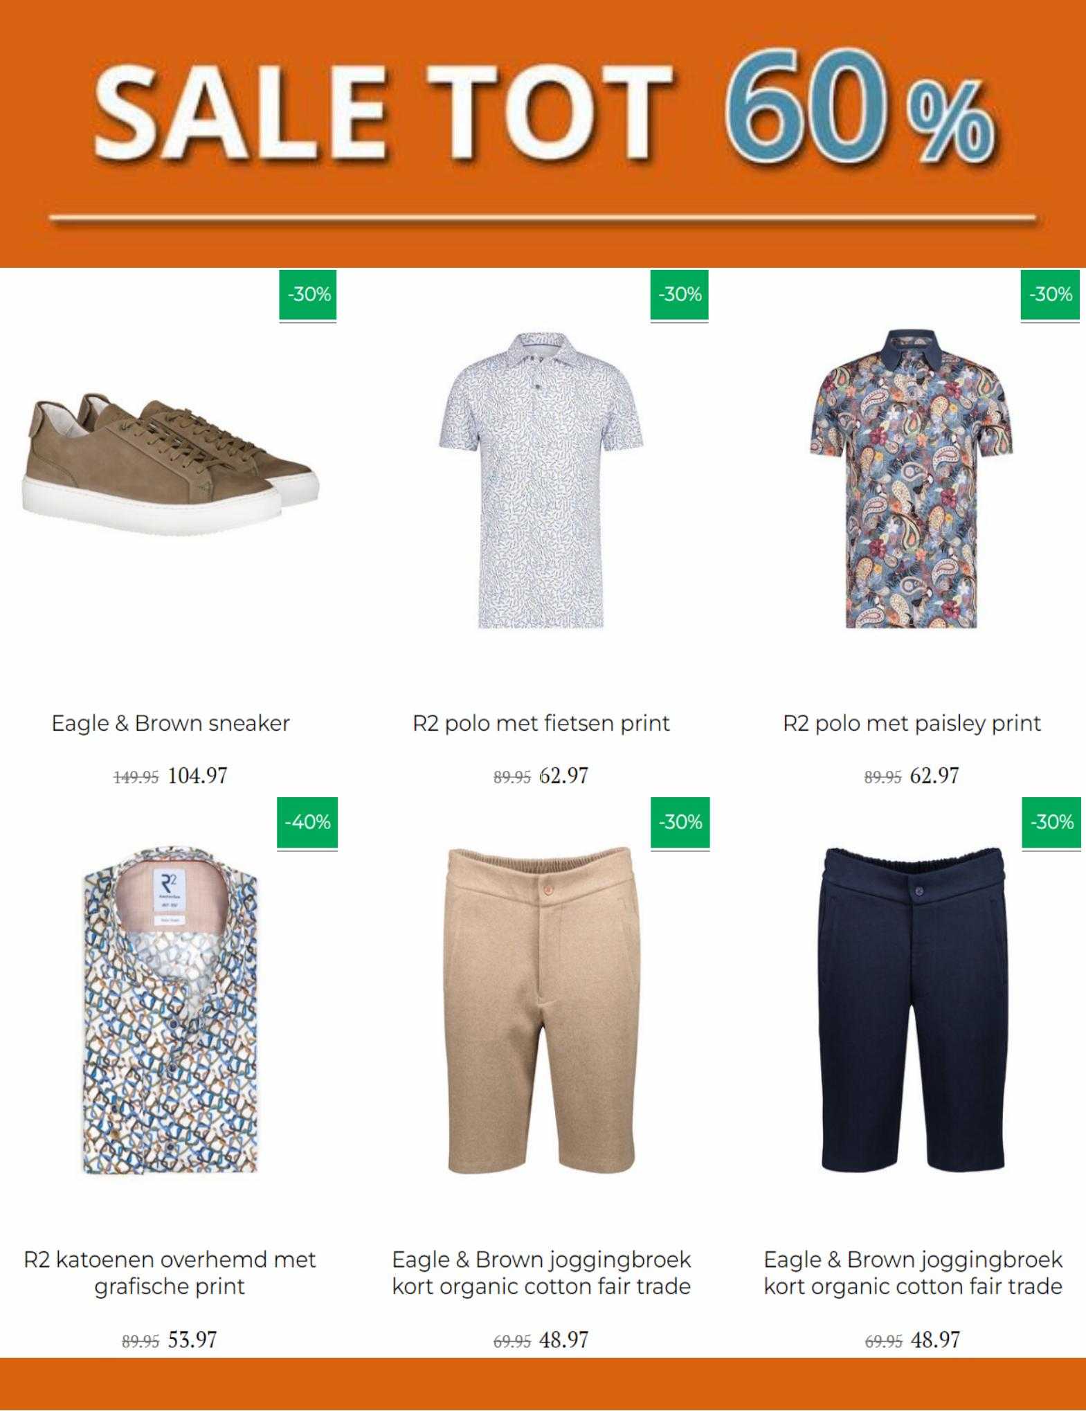Viewport: 1086px width, 1411px height.
Task: Click the R2 polo met paisley print title
Action: tap(912, 724)
